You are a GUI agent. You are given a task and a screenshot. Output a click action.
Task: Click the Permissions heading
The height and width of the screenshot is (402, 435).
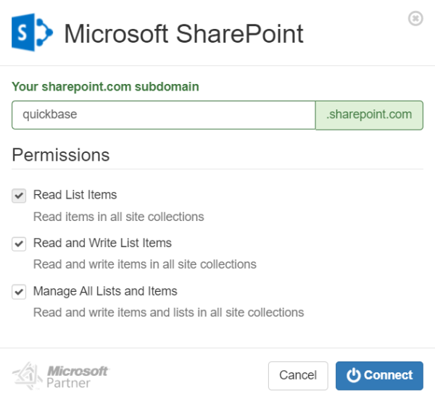tap(61, 155)
